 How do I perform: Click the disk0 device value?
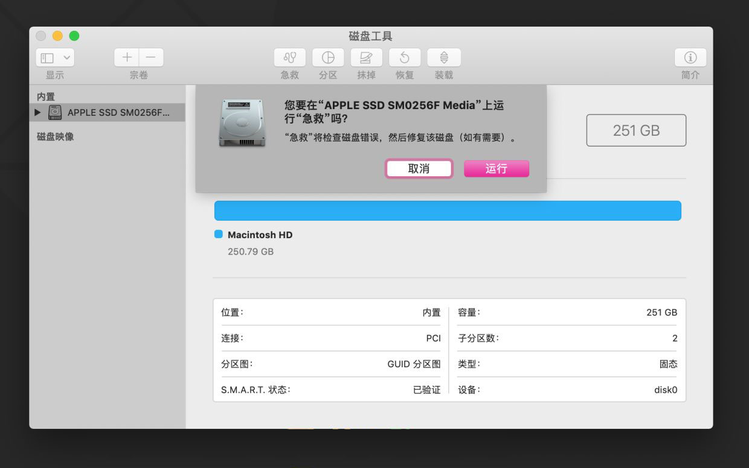click(666, 390)
